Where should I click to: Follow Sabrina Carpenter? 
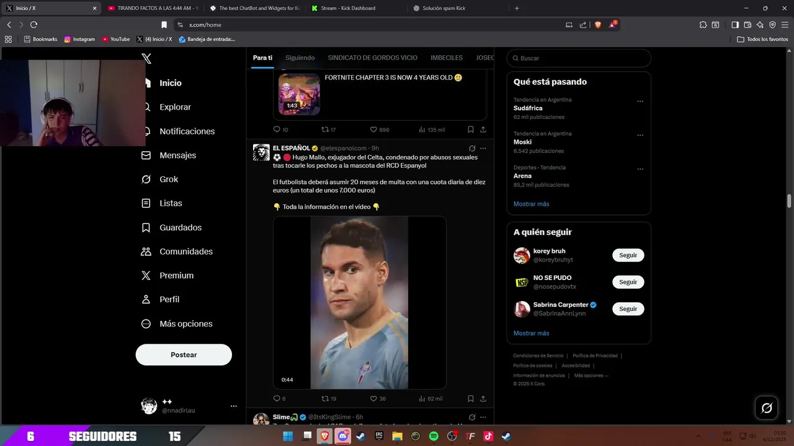[x=628, y=308]
